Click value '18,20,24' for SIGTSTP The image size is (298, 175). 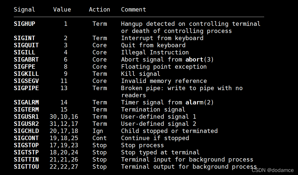coord(64,152)
